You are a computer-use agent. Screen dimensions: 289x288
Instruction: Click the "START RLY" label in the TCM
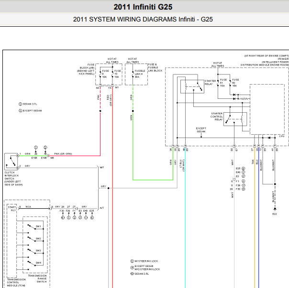(x=12, y=209)
